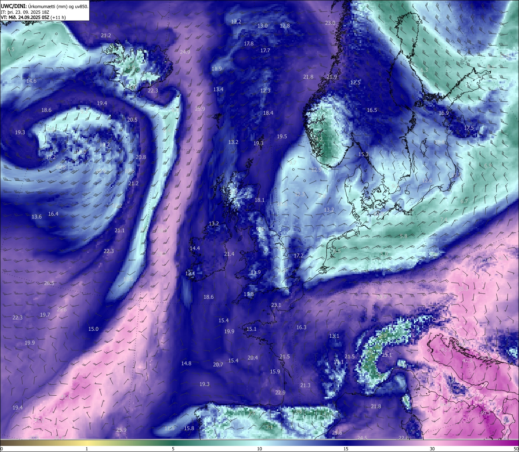Screen dimensions: 519x452
Task: Click the 13.0 value label
Action: click(262, 26)
